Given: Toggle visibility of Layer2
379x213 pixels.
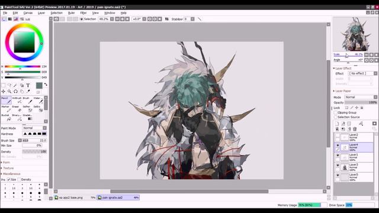Looking at the screenshot, I should click(x=338, y=136).
